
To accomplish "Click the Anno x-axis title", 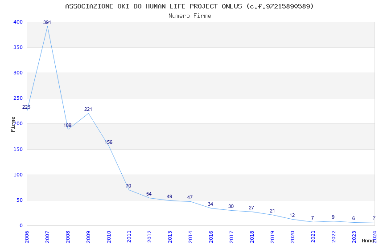I will pyautogui.click(x=368, y=241).
